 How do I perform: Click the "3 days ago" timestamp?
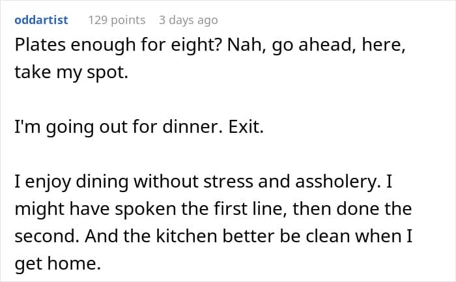point(188,20)
